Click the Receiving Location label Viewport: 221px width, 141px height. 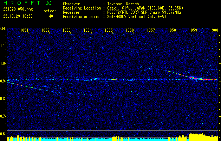coord(82,8)
